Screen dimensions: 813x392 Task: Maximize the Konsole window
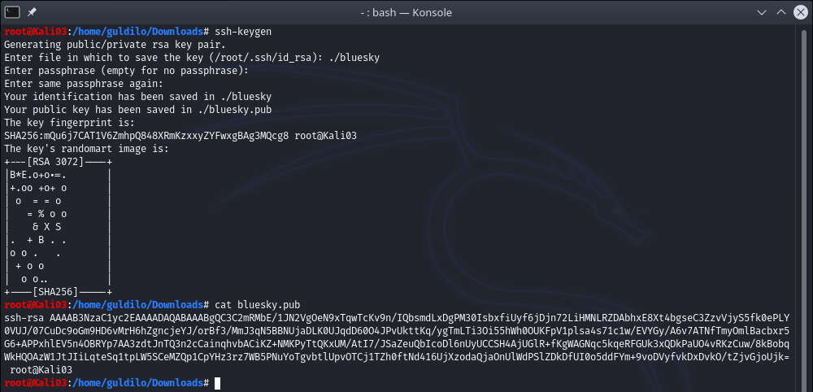tap(780, 12)
